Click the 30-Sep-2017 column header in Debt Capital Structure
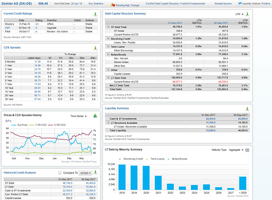This screenshot has height=200, width=272. (x=221, y=23)
